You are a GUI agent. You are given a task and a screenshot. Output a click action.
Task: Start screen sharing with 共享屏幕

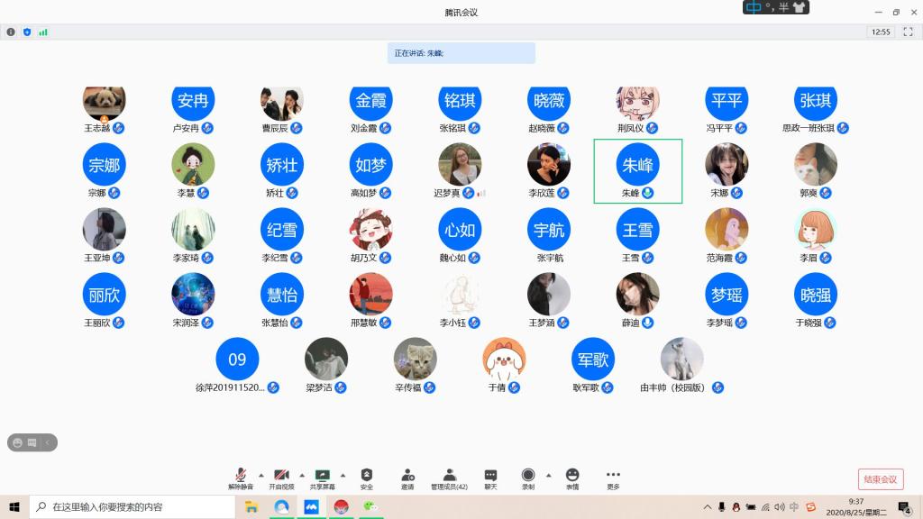pyautogui.click(x=322, y=478)
